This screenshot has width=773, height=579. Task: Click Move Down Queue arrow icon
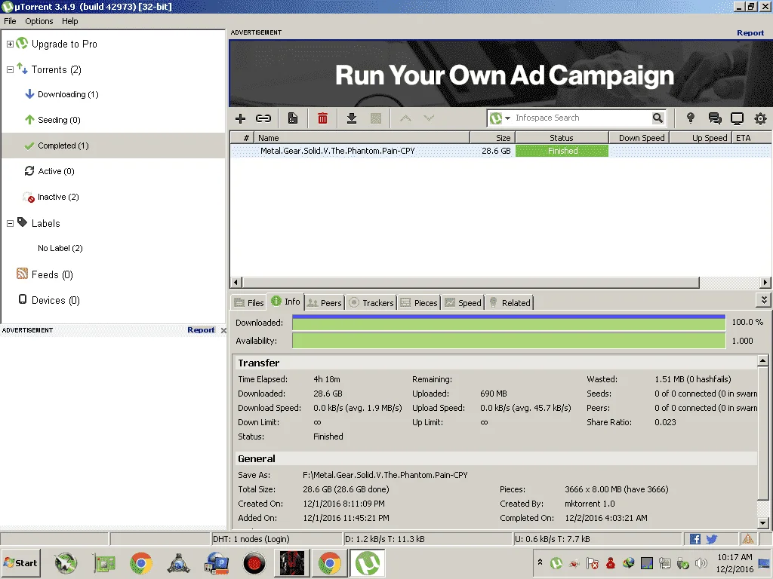[x=429, y=118]
